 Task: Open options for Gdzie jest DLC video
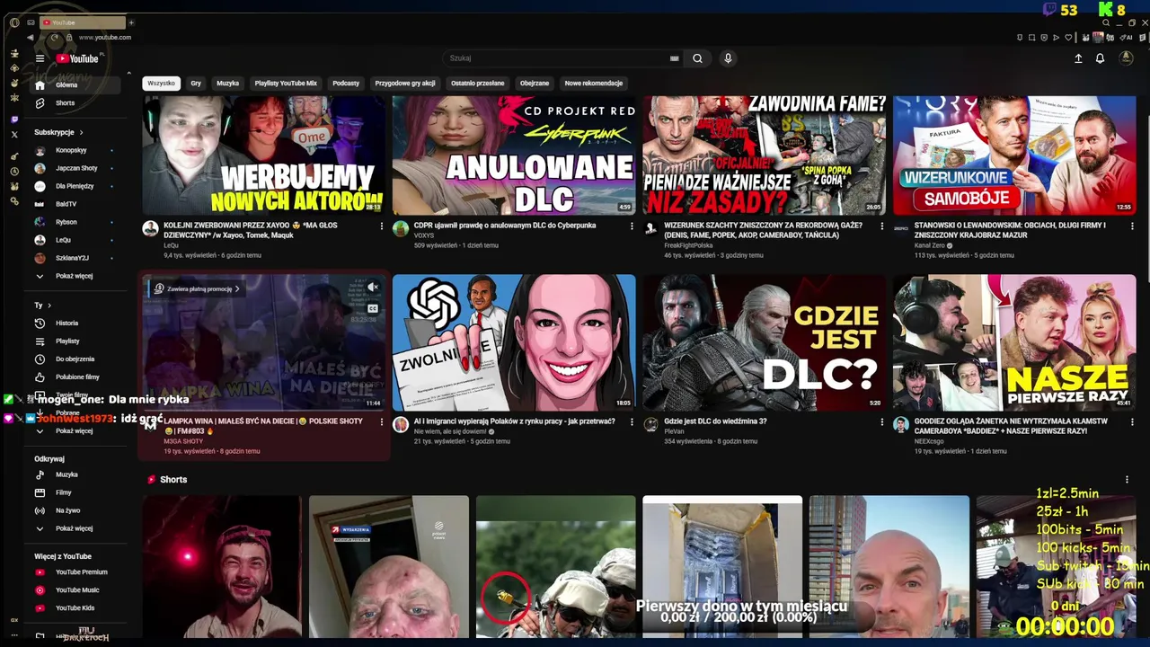[880, 422]
